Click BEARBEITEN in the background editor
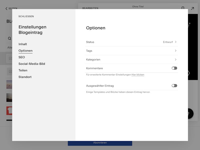The image size is (200, 150). [x=90, y=8]
